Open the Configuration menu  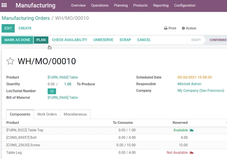(x=185, y=5)
